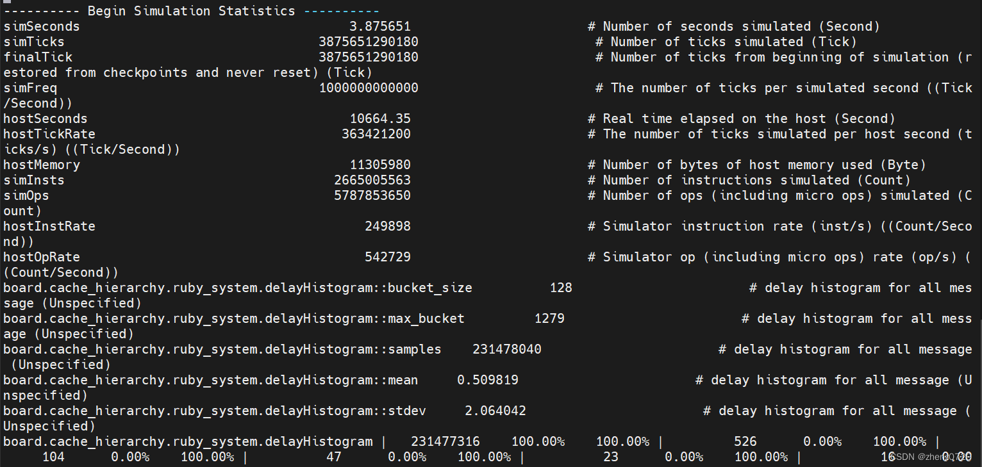Click the comment 'The number of ticks per simulated second'
The image size is (982, 467).
(765, 88)
